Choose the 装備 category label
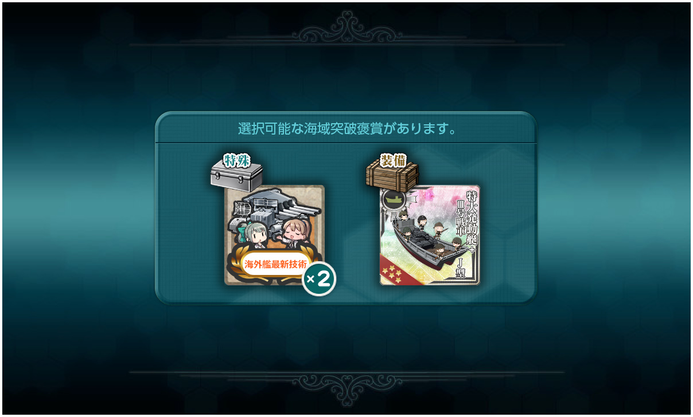The height and width of the screenshot is (417, 693). click(x=392, y=161)
